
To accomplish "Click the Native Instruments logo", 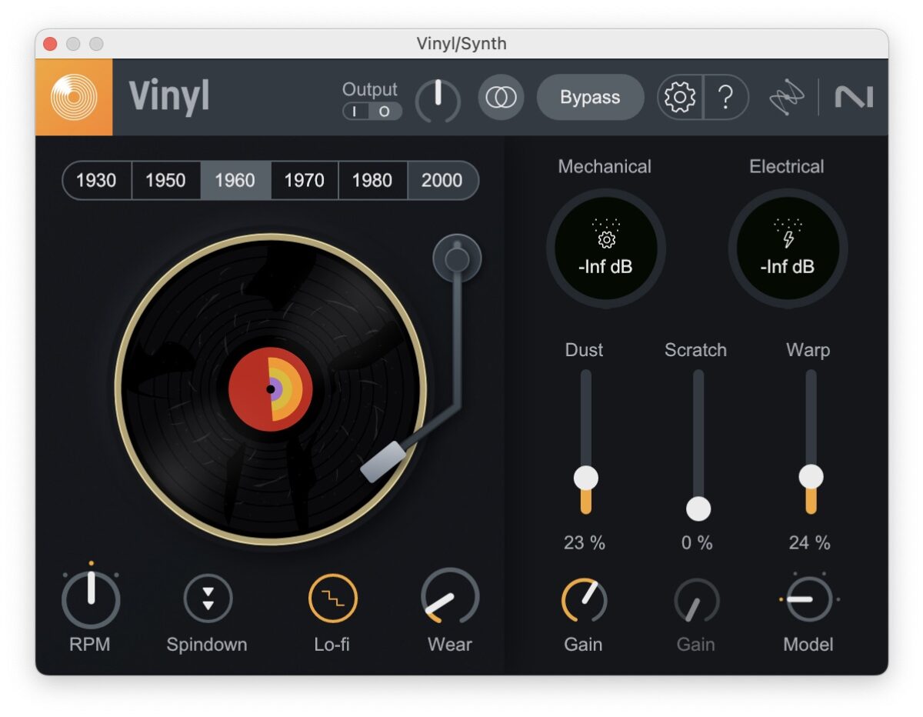I will pos(854,98).
